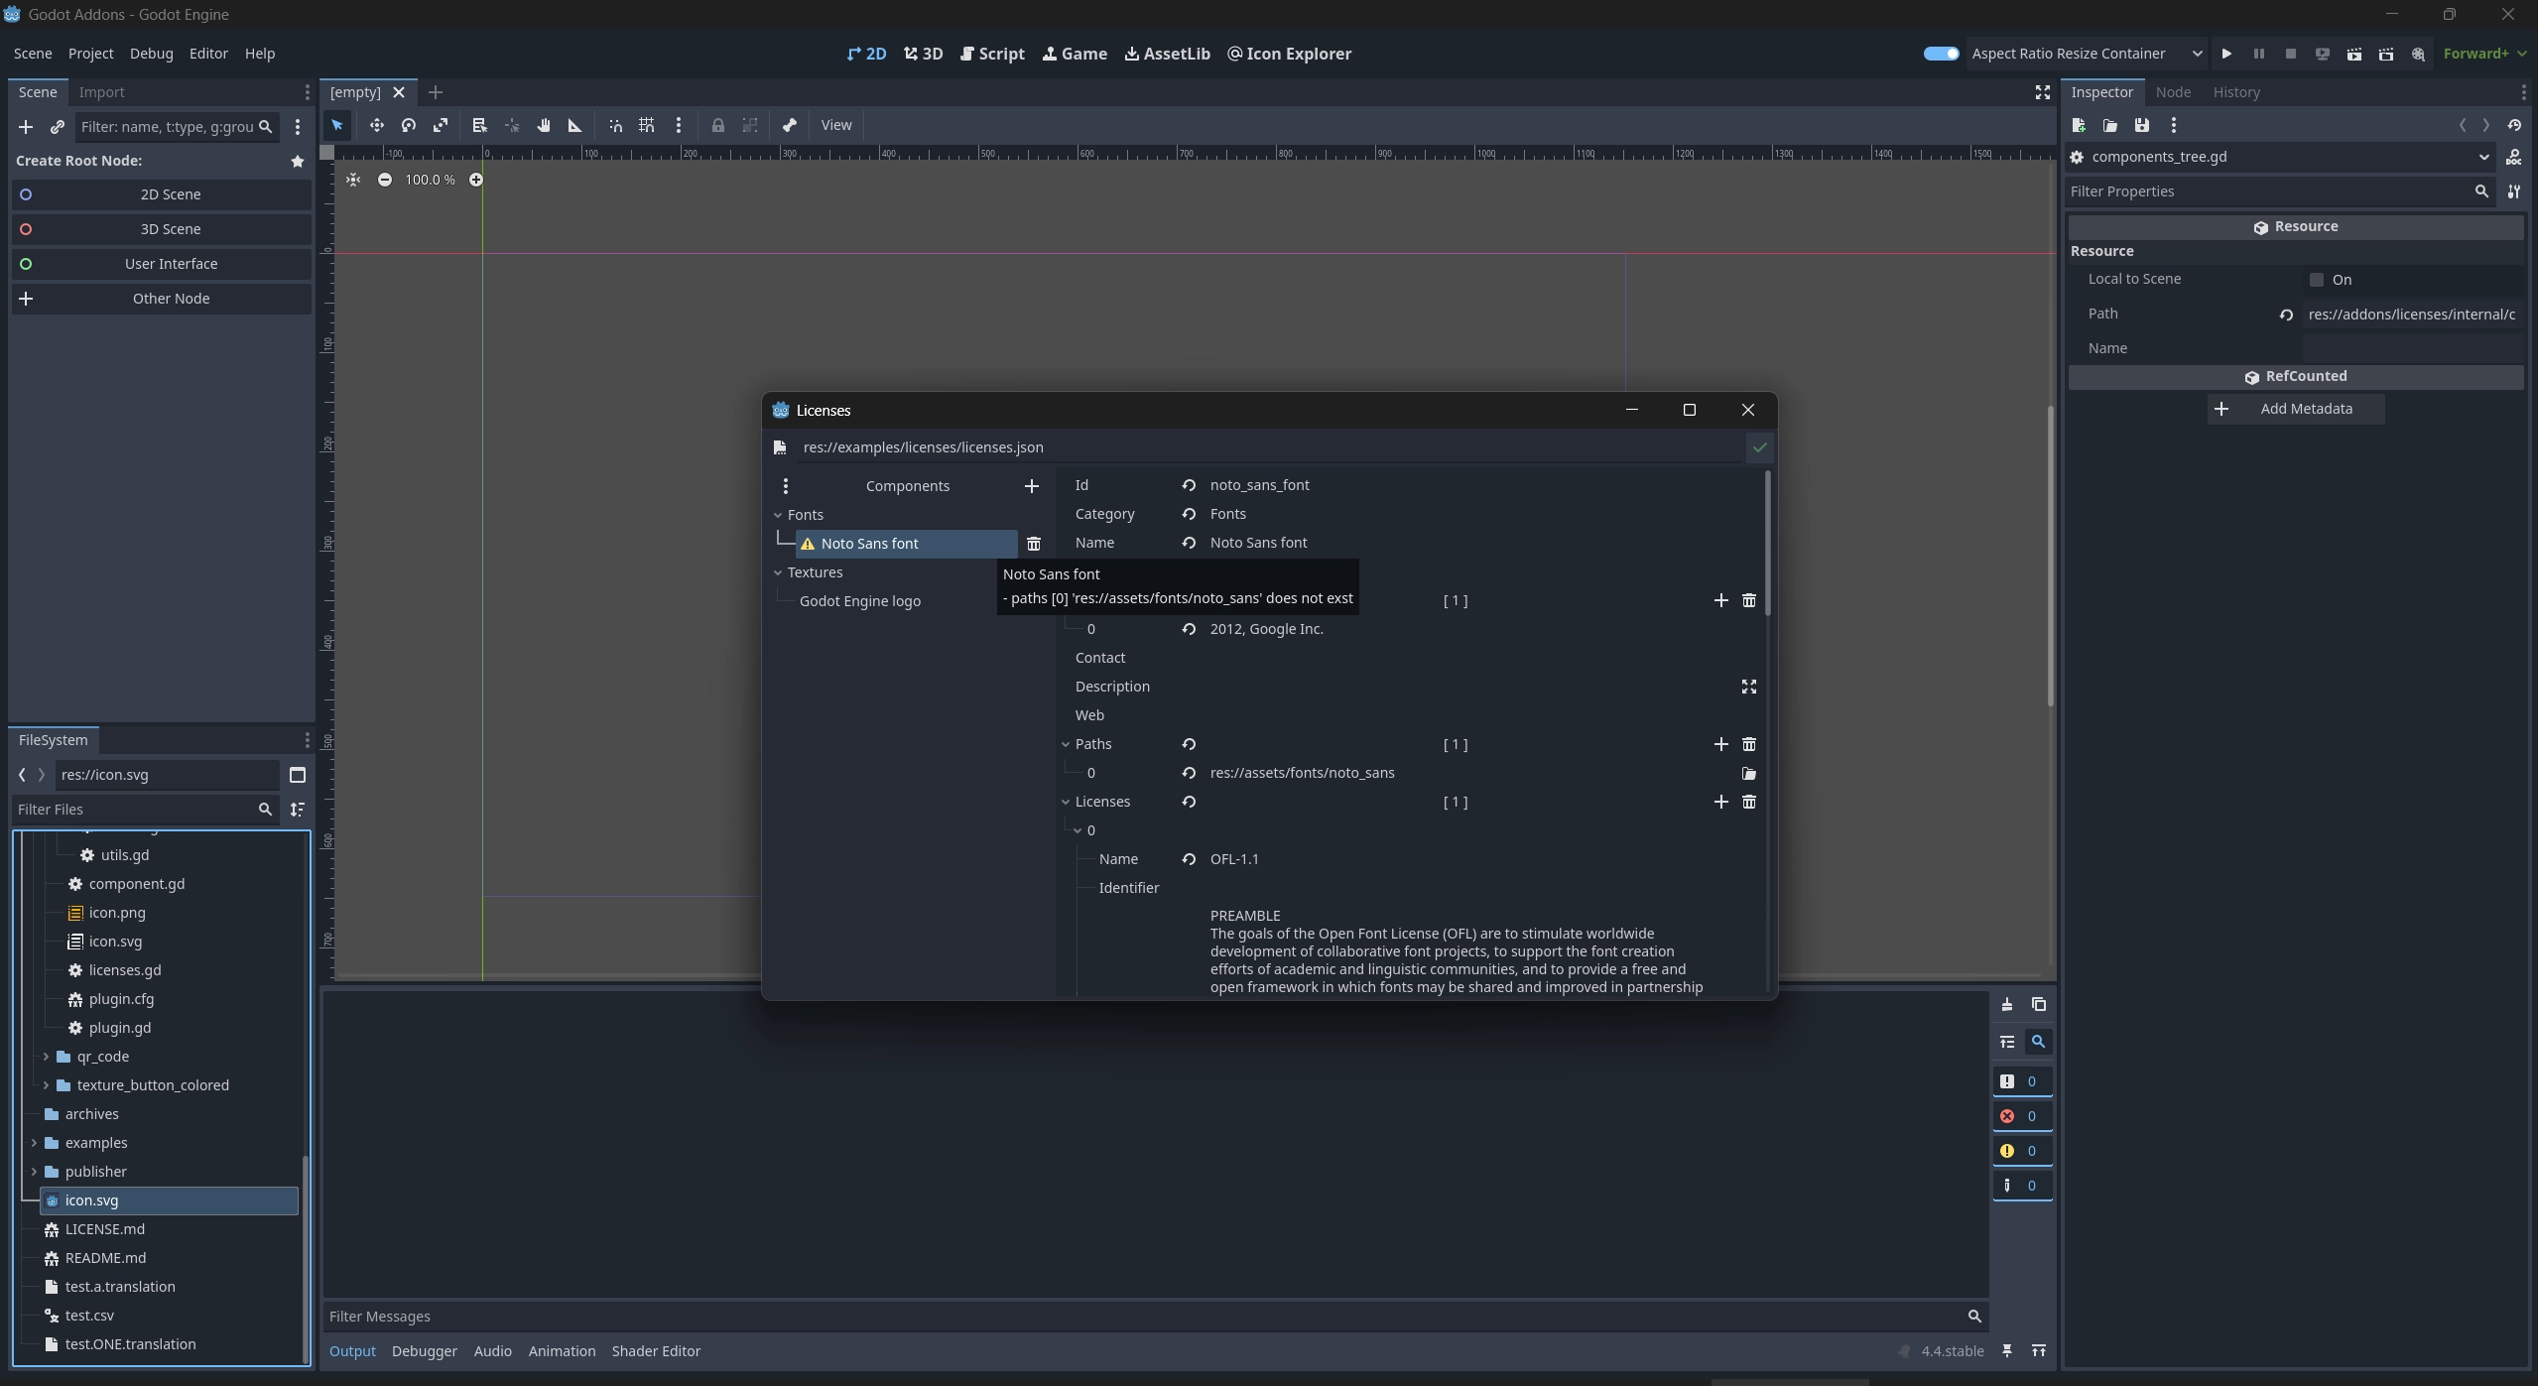This screenshot has height=1386, width=2538.
Task: Activate the Pan Mode hand tool
Action: [544, 125]
